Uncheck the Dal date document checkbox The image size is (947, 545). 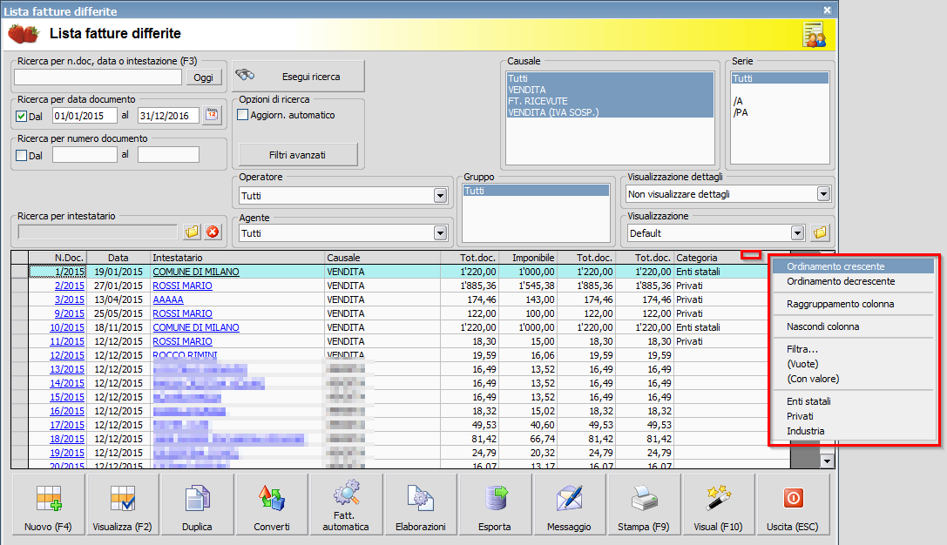pos(22,116)
